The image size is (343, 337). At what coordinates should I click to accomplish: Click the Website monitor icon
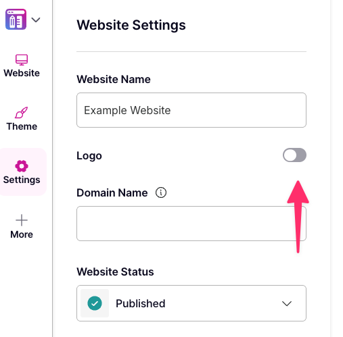tap(22, 60)
